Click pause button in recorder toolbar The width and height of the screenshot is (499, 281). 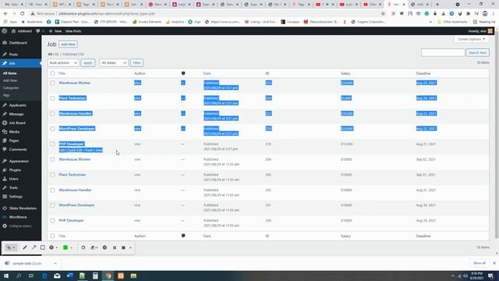[x=115, y=247]
